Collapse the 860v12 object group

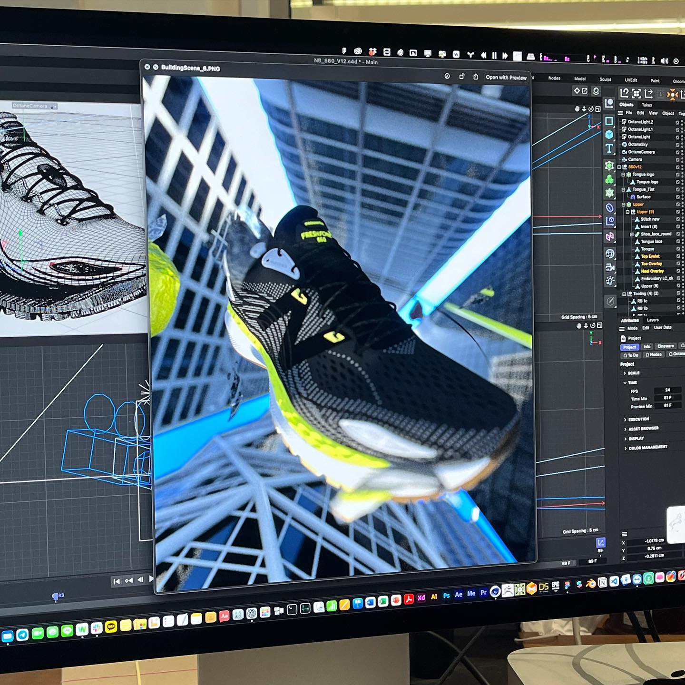coord(619,167)
